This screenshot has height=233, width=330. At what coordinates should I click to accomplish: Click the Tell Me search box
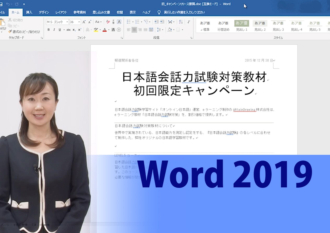click(184, 12)
